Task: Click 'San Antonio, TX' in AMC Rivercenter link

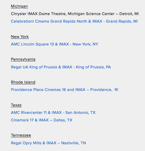Action: click(80, 112)
